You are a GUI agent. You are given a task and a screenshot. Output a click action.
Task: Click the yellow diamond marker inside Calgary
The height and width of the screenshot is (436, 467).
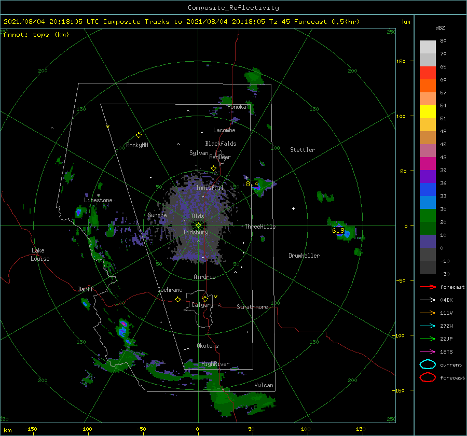click(205, 299)
